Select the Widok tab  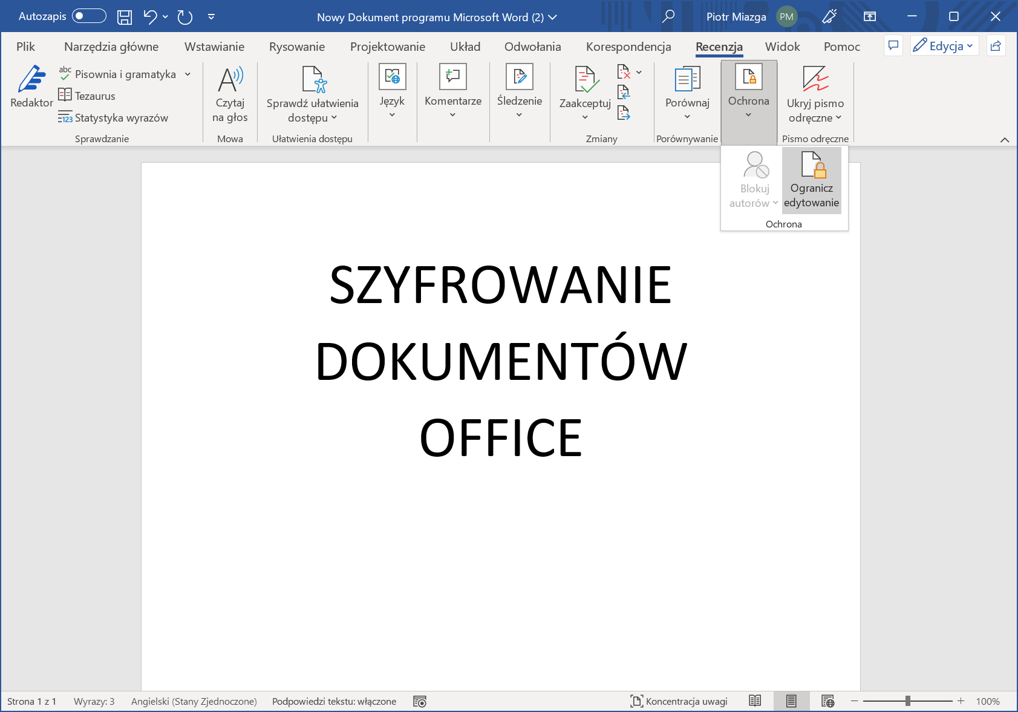coord(782,47)
